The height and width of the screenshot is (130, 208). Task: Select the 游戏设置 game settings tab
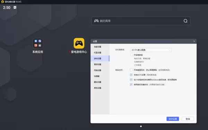100,59
